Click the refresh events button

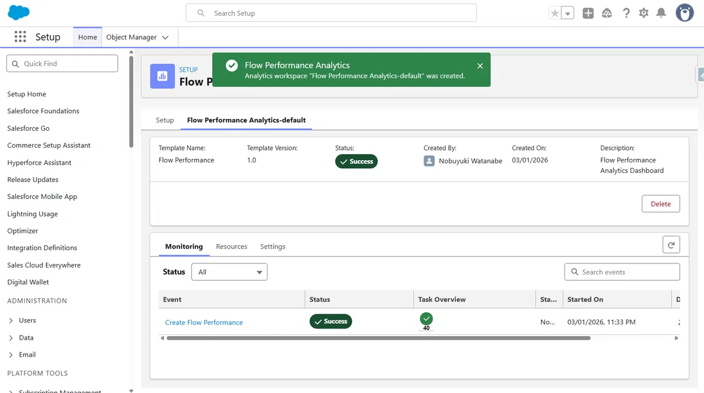pos(671,245)
